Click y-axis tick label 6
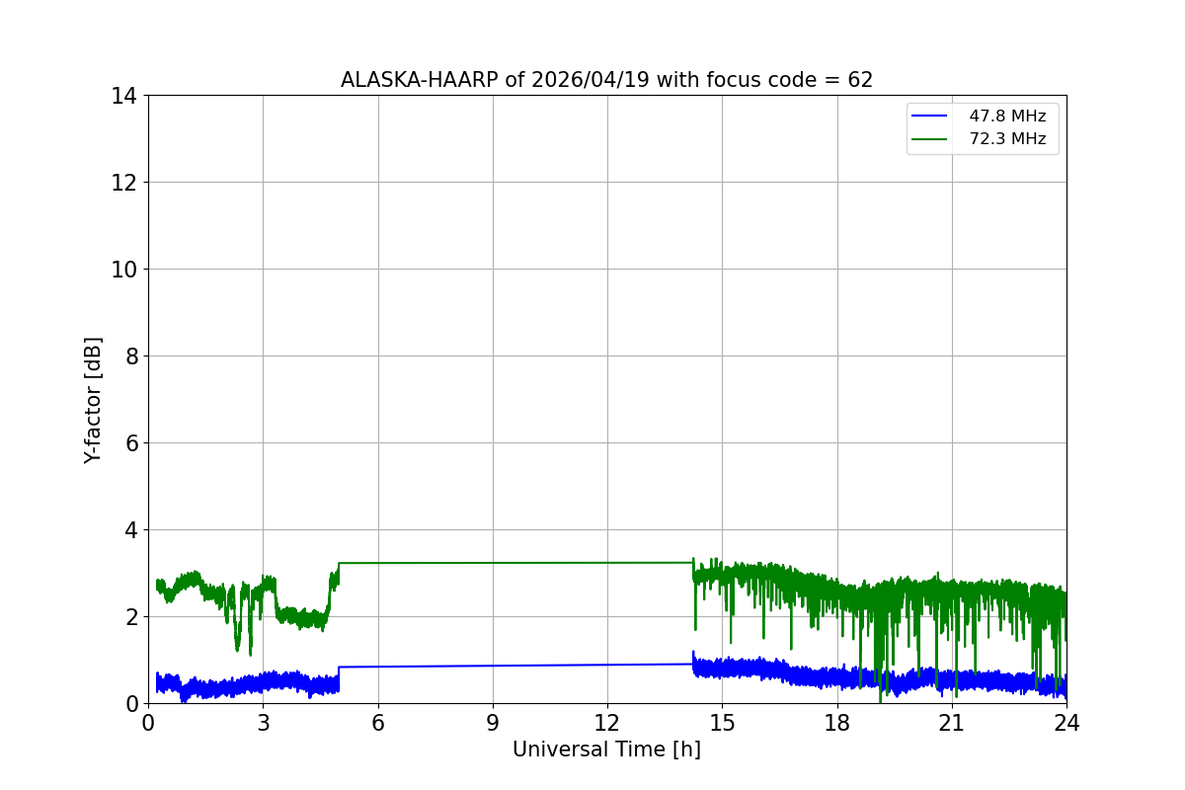This screenshot has width=1185, height=790. click(x=129, y=443)
